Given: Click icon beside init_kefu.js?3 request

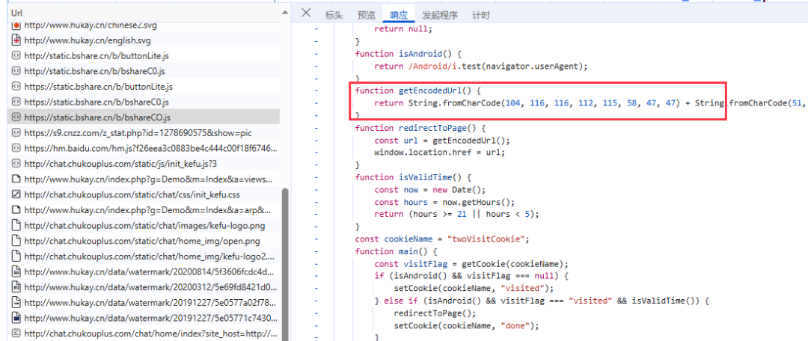Looking at the screenshot, I should [16, 163].
